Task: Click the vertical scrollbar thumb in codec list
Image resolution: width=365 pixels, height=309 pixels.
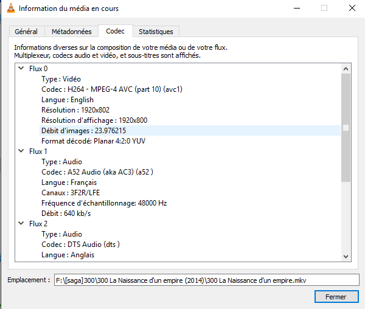Action: (x=346, y=128)
